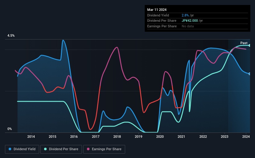
Task: Click the tooltip Earnings Per Share row label
Action: pyautogui.click(x=162, y=26)
